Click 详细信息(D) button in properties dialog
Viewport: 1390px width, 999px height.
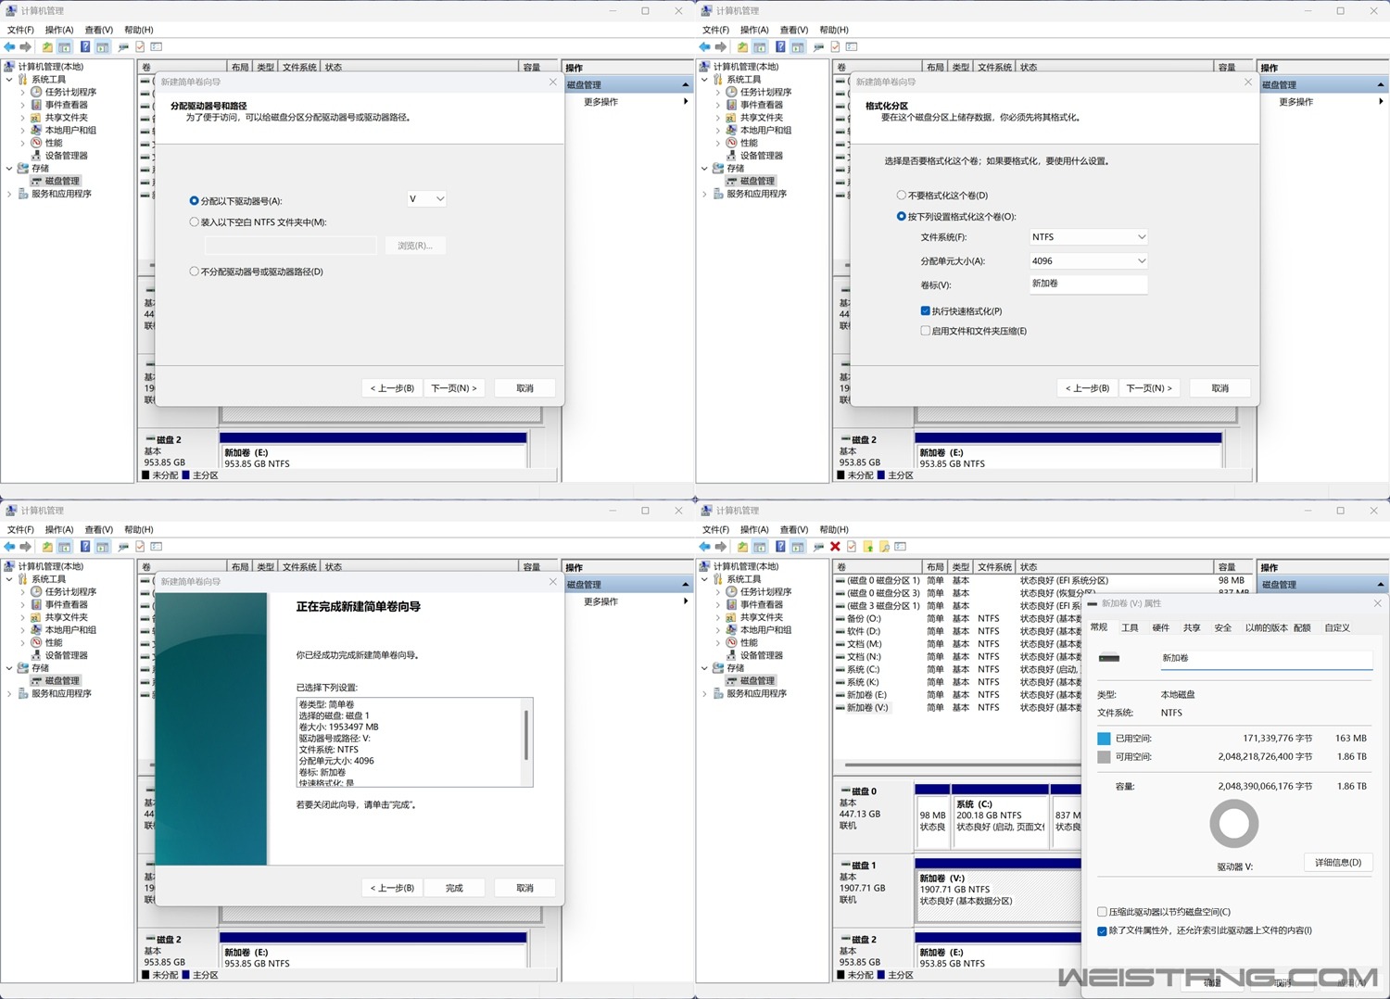(1338, 863)
